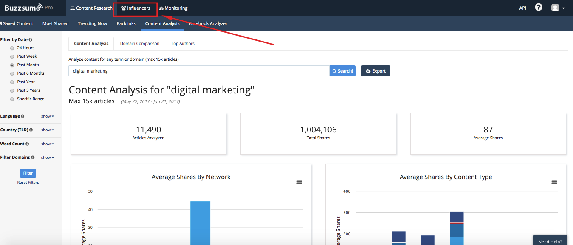
Task: Click the Country (TLD) info icon
Action: [x=31, y=130]
